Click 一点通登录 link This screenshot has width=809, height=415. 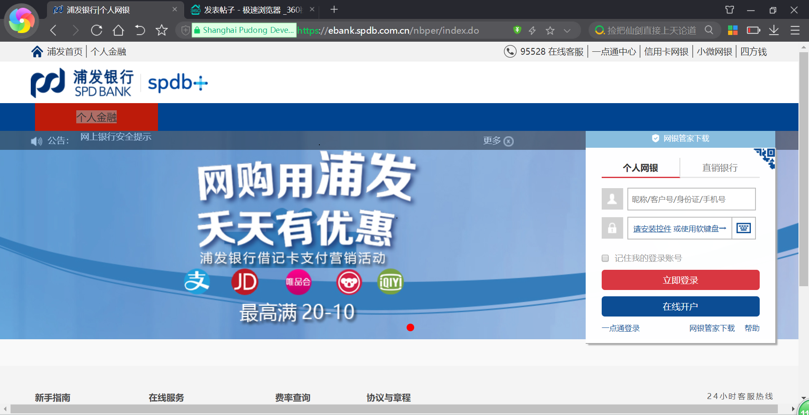(x=621, y=328)
